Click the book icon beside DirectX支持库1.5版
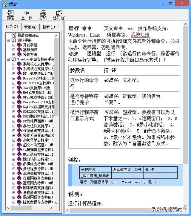191x216 pixels. (19, 78)
